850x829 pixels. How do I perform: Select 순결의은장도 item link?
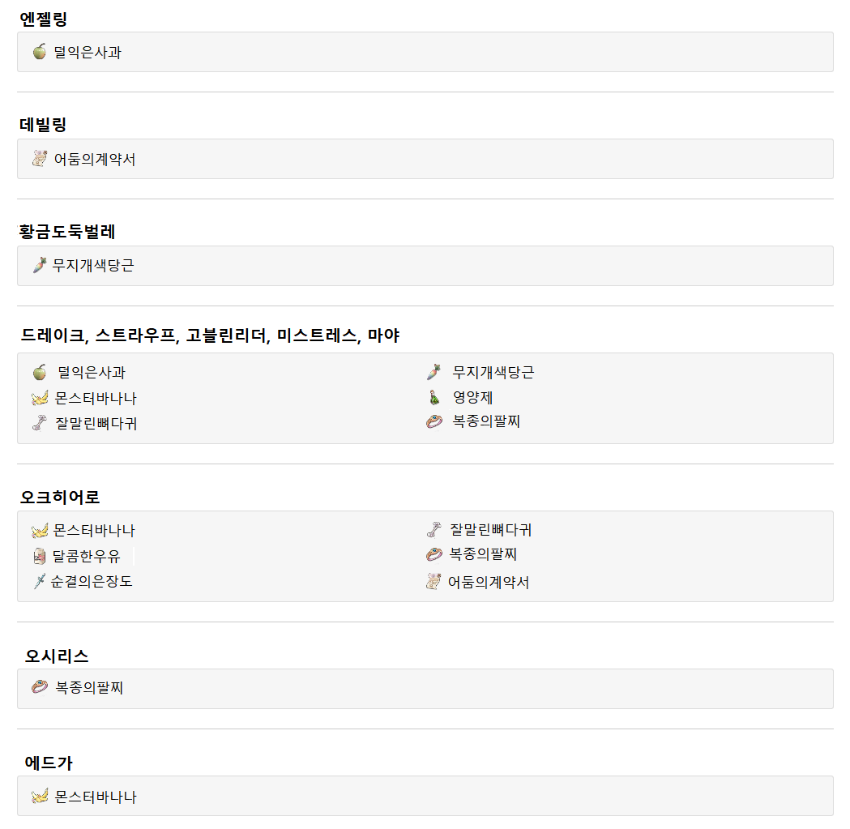[x=92, y=581]
